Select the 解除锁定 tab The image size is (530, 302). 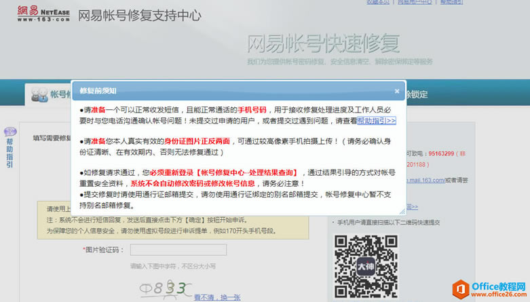417,94
